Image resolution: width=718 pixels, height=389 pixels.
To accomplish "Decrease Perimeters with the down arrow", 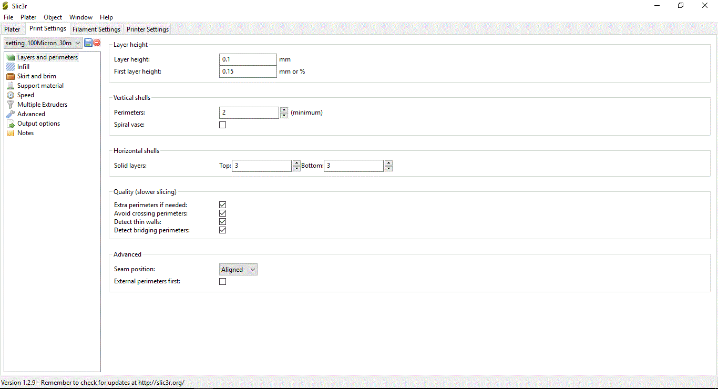I will coord(284,116).
